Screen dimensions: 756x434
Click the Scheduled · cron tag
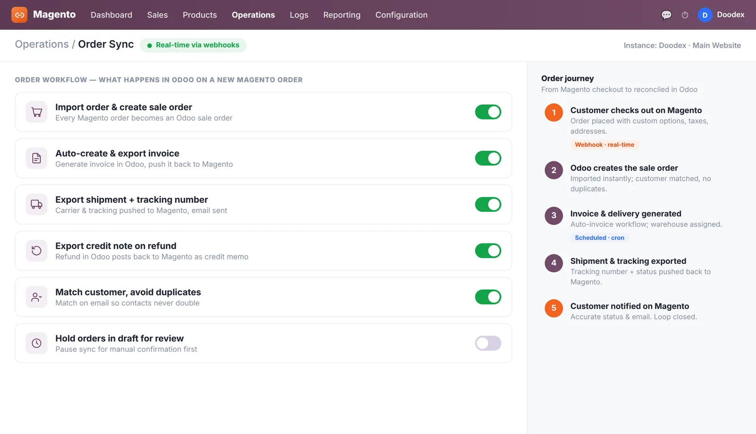point(599,238)
